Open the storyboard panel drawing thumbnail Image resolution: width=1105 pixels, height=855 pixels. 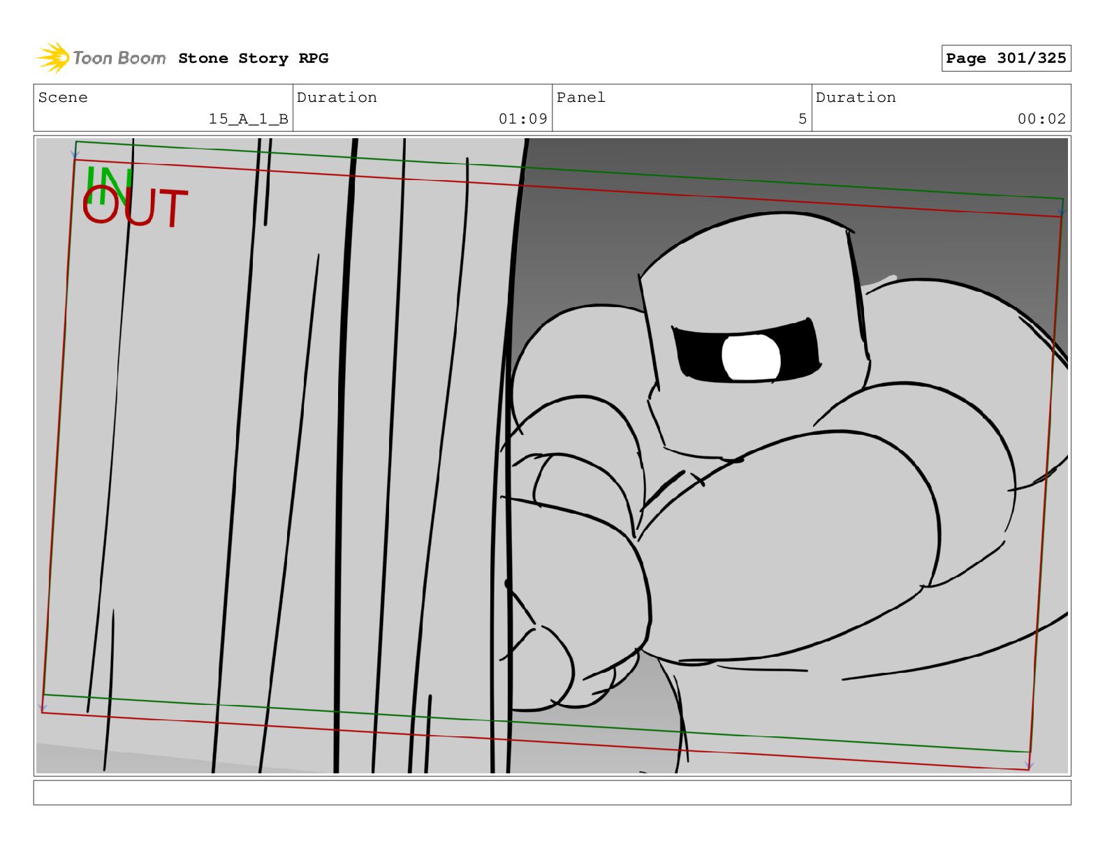[552, 456]
